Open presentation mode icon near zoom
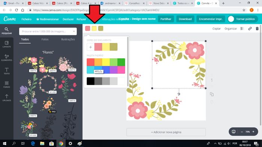Viewport: 262px width, 147px height. pos(234,132)
